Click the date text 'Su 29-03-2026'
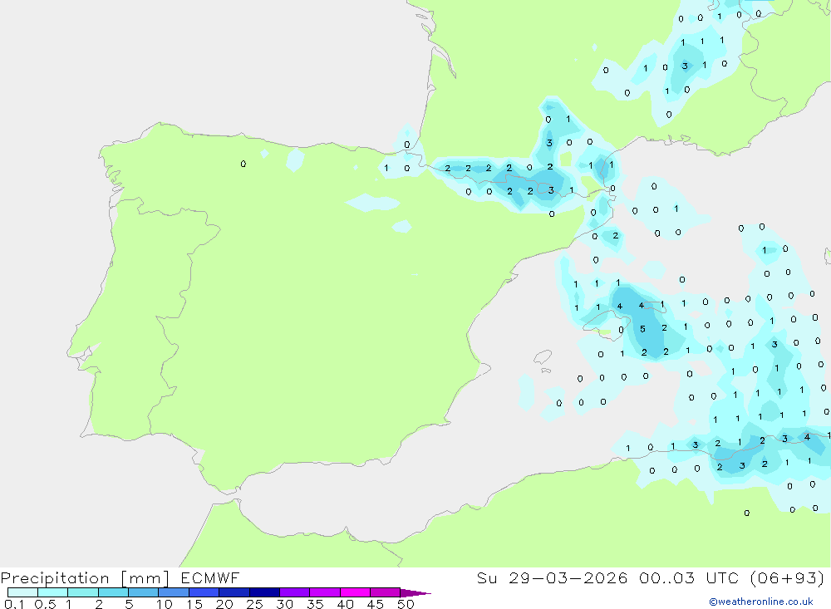The height and width of the screenshot is (609, 831). [552, 577]
